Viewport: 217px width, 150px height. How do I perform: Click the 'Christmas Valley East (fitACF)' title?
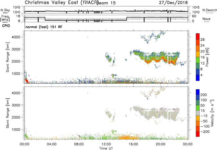click(x=62, y=2)
